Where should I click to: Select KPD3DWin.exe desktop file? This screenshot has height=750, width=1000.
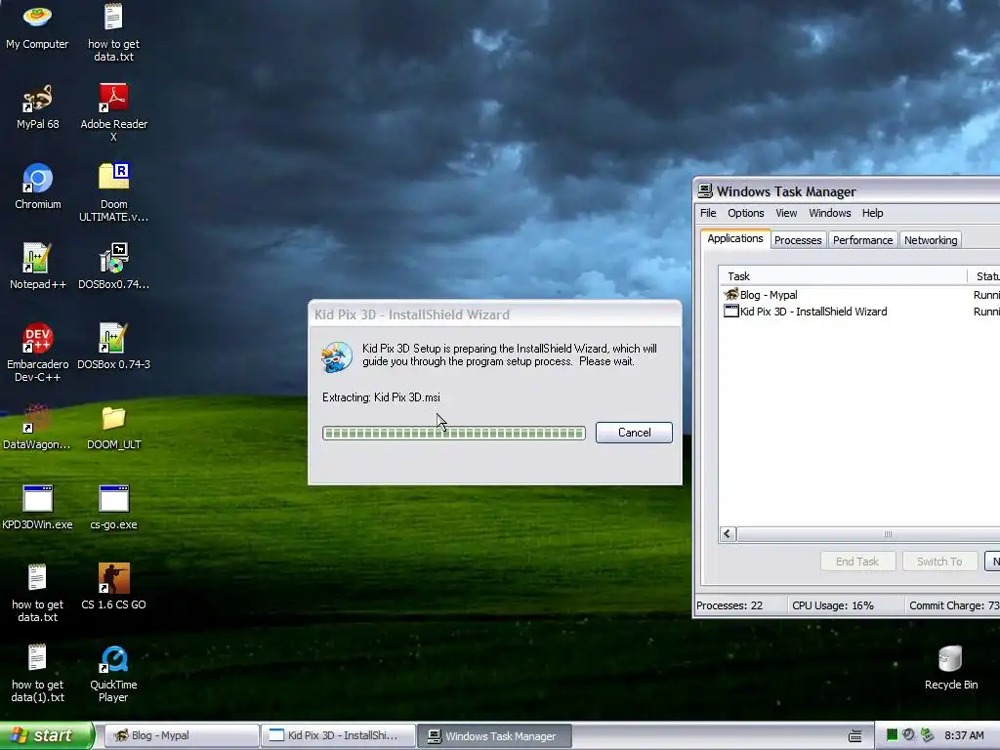37,507
